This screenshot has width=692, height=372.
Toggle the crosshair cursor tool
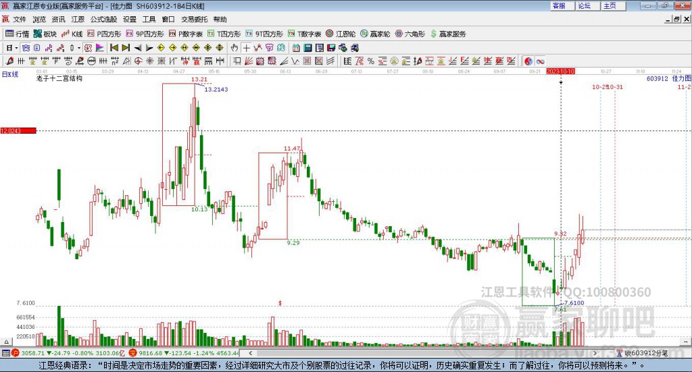coord(246,48)
